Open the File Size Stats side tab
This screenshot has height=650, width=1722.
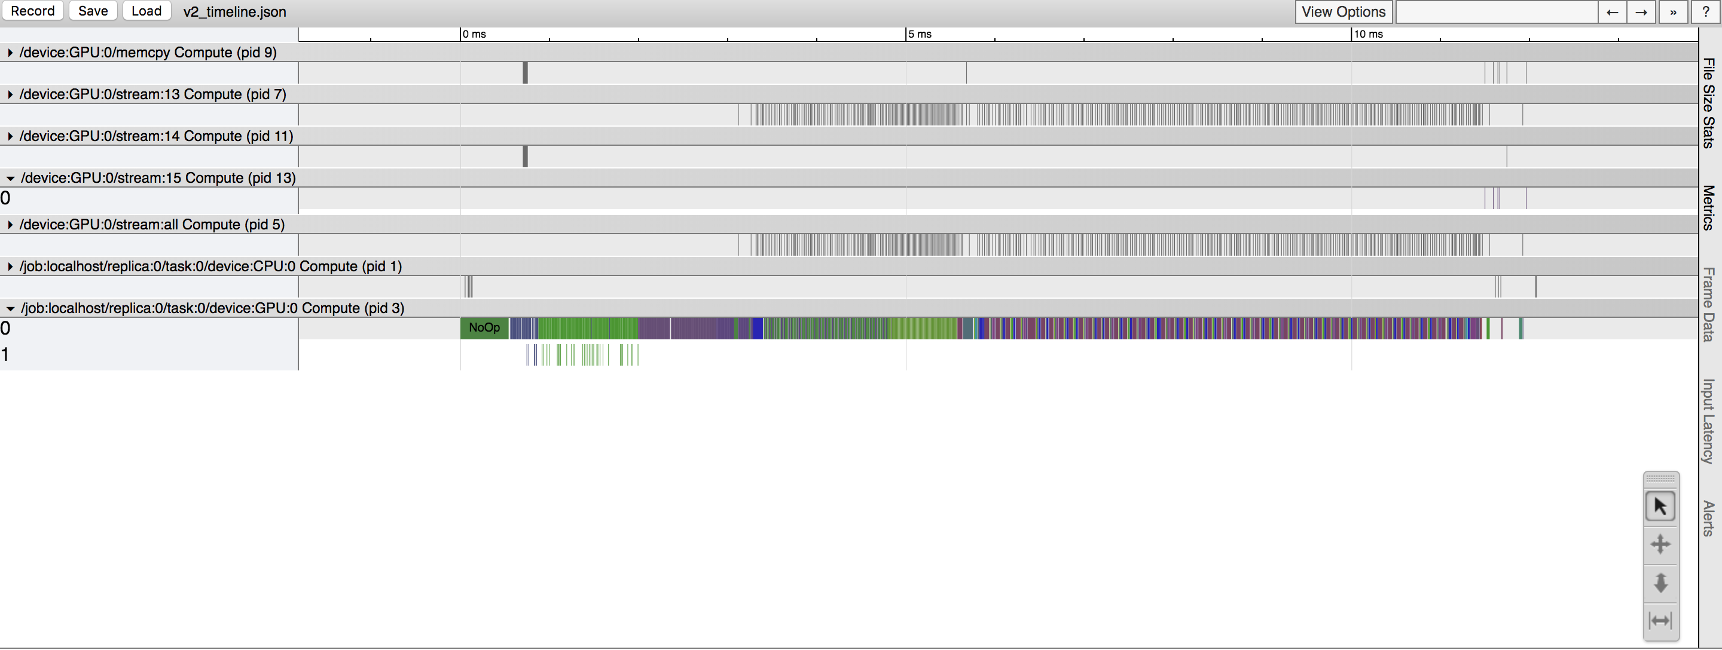[x=1709, y=103]
